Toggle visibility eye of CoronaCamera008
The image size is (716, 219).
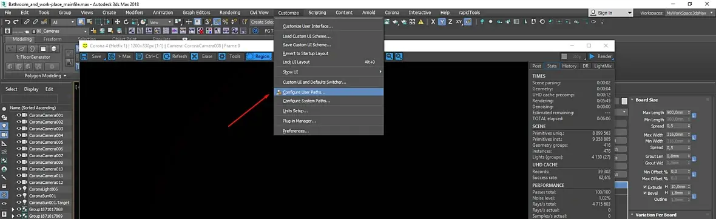[x=19, y=163]
